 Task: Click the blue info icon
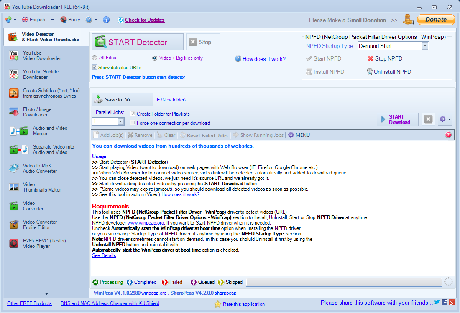(x=106, y=20)
